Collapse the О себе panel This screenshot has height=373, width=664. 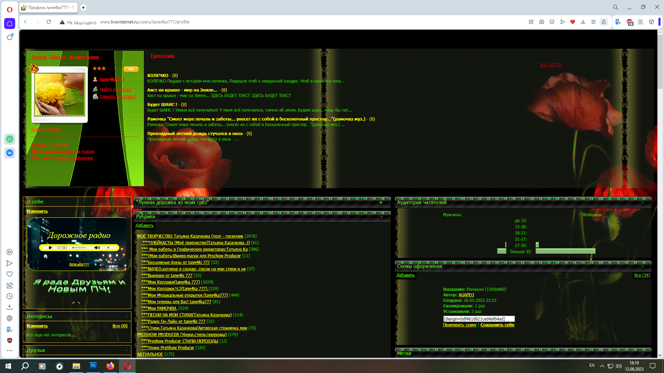[x=126, y=202]
